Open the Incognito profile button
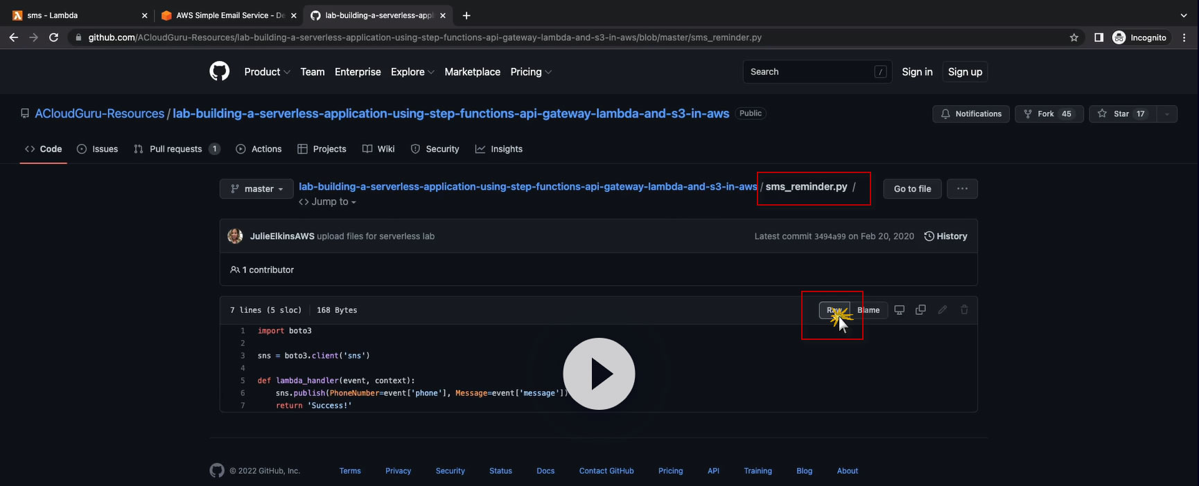This screenshot has width=1199, height=486. pos(1140,37)
